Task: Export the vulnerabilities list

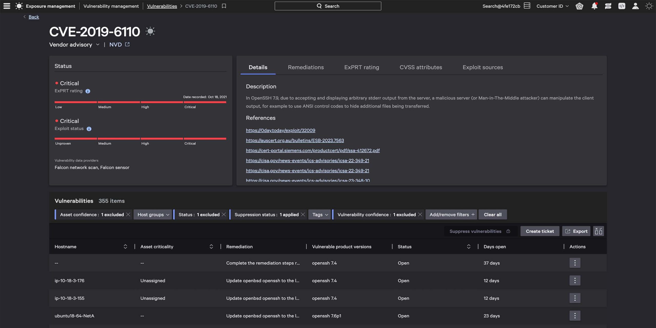Action: tap(576, 231)
